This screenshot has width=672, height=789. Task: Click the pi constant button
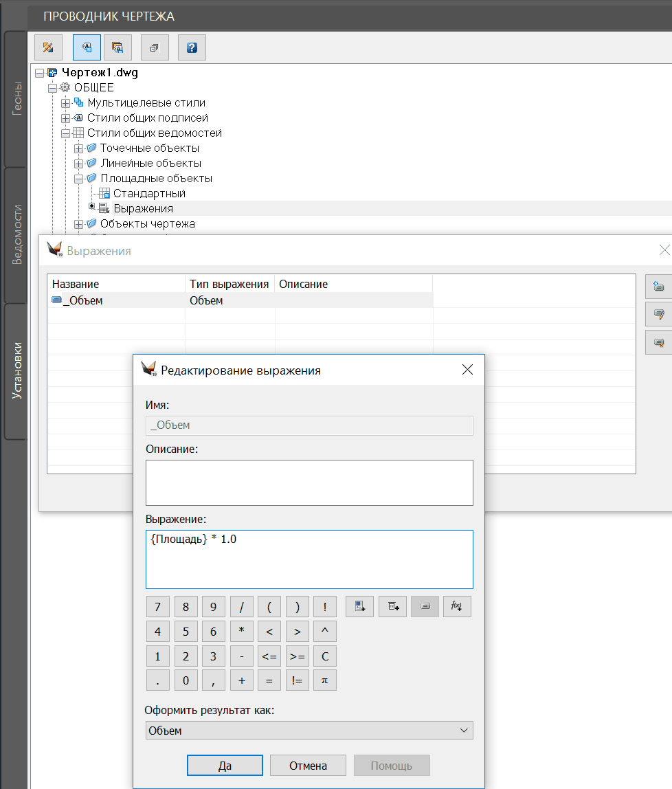click(325, 680)
